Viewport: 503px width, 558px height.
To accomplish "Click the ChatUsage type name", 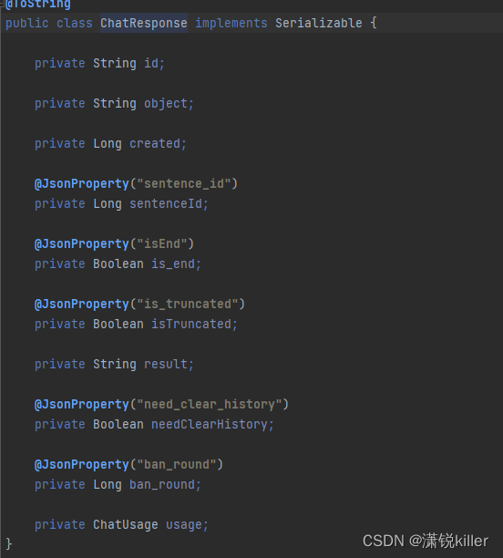I will [126, 525].
